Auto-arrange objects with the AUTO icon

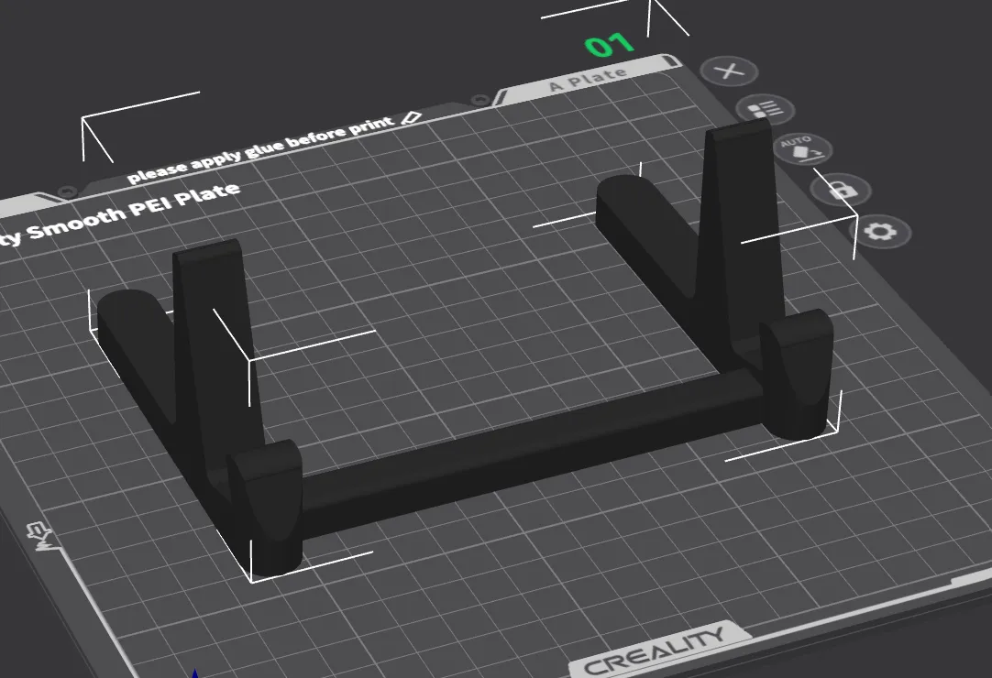point(804,150)
